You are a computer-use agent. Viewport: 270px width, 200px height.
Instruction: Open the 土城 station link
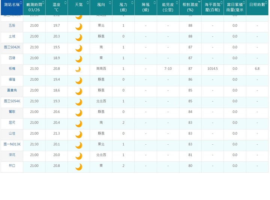[x=12, y=36]
